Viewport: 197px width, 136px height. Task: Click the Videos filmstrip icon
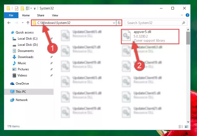tap(14, 75)
